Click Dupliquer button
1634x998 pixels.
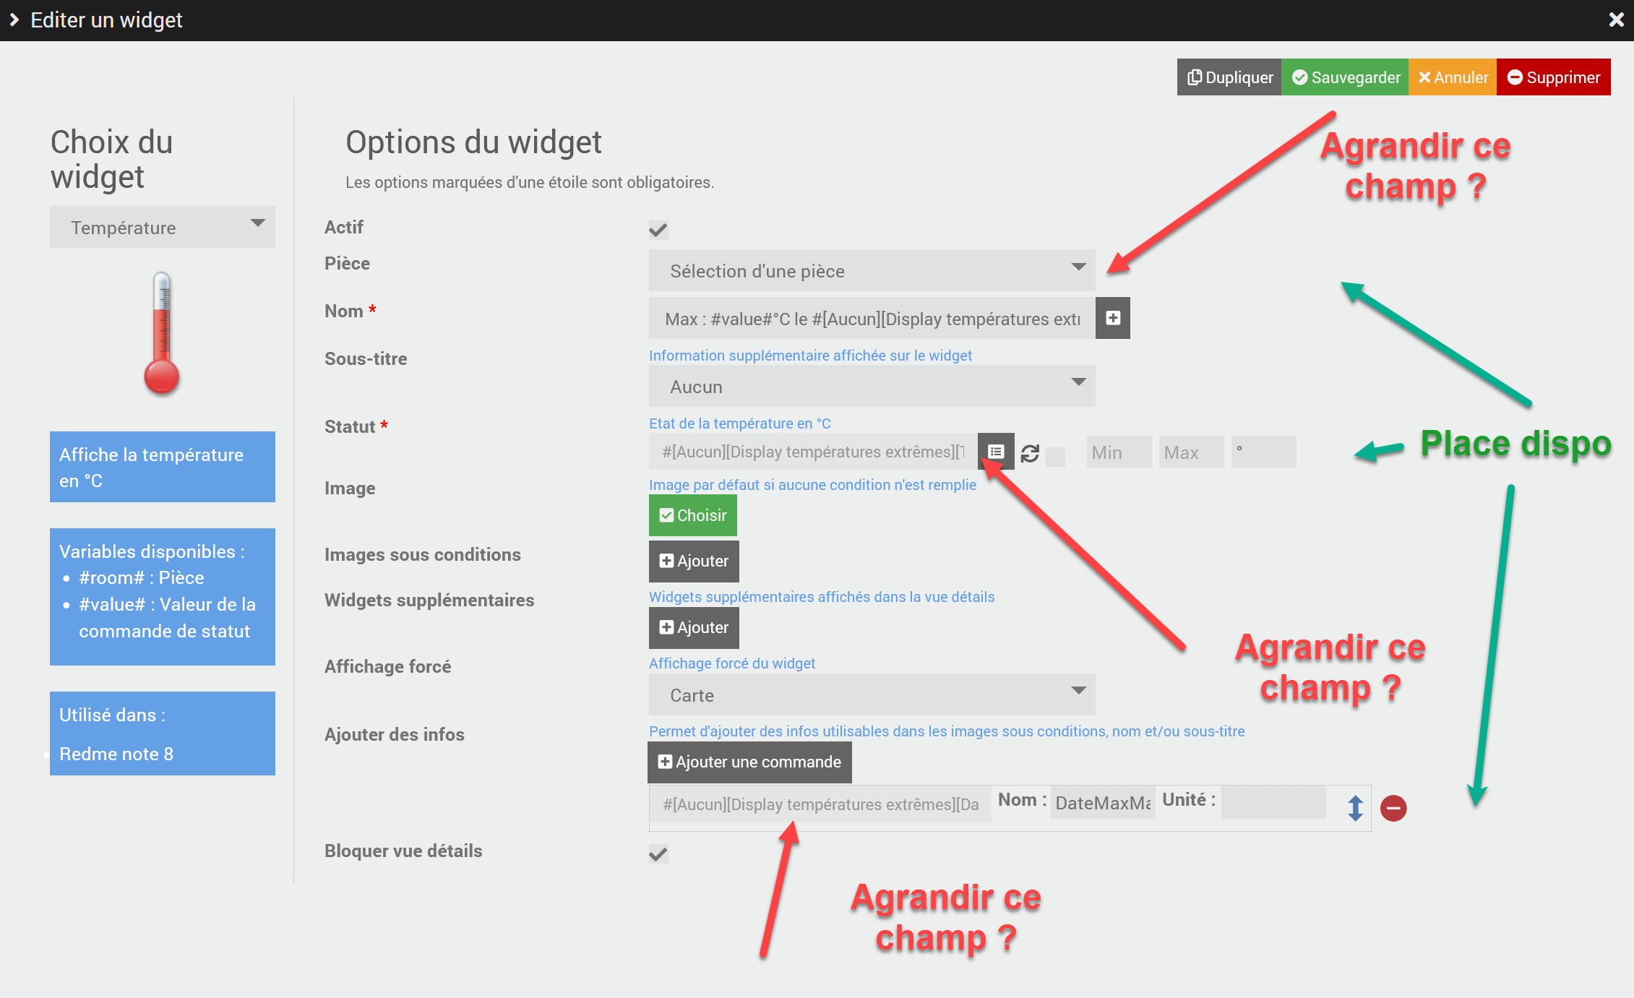[1229, 77]
